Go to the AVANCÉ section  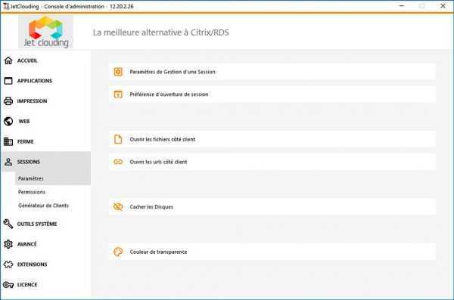pyautogui.click(x=27, y=244)
